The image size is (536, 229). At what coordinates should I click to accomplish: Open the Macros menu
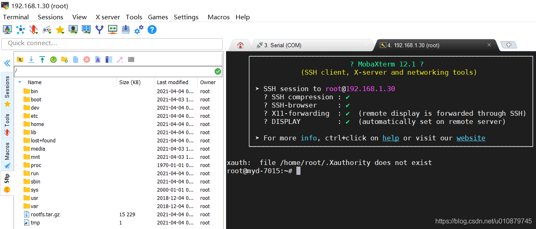(x=219, y=17)
